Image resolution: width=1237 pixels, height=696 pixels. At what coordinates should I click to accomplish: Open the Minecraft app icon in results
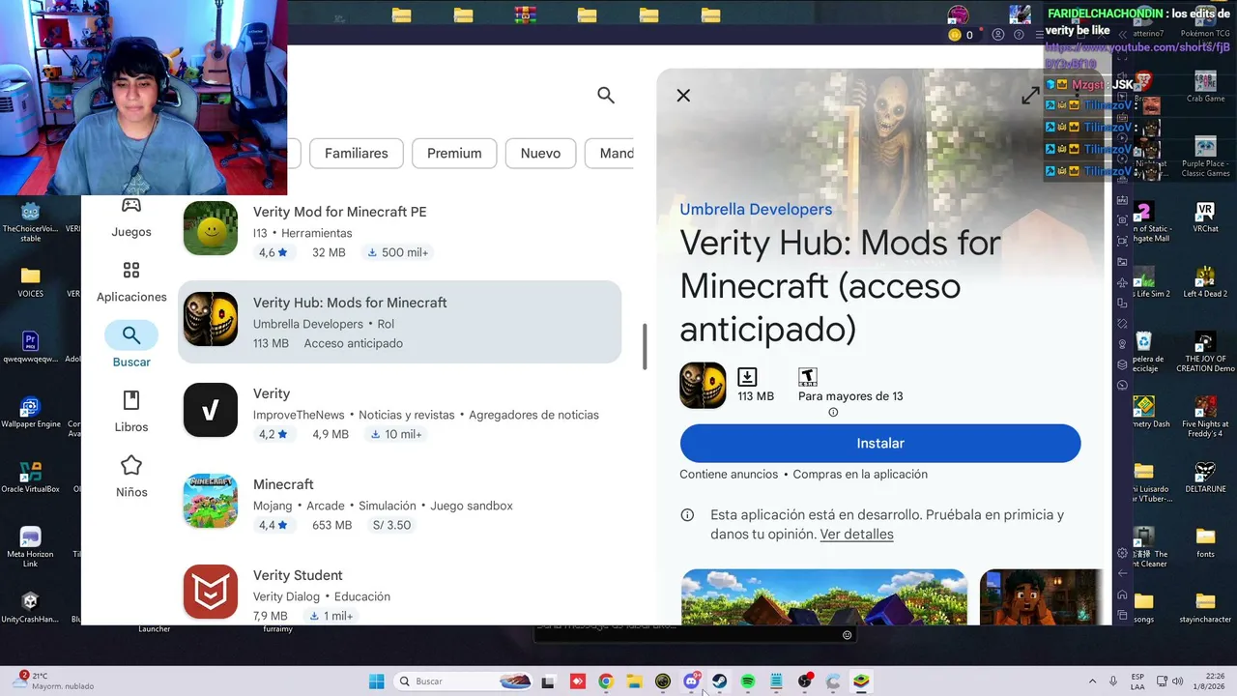[211, 501]
